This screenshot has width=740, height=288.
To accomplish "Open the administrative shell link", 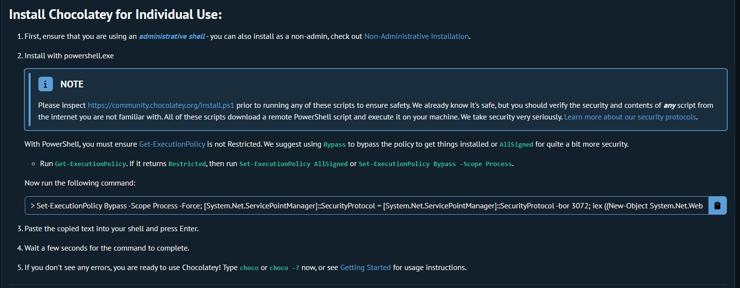I will pos(171,36).
